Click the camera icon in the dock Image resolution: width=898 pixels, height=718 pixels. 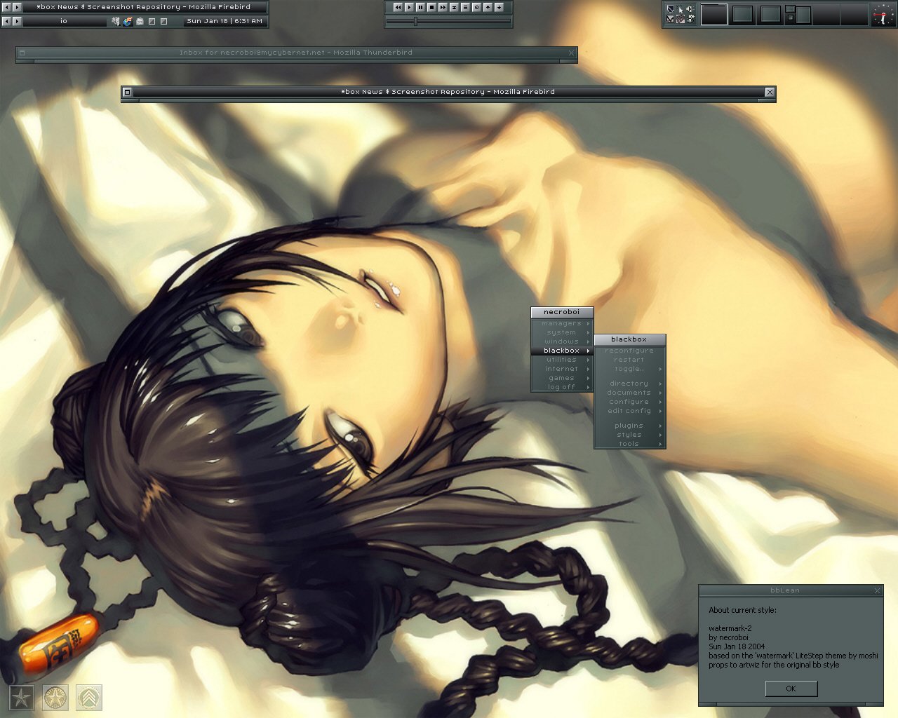pyautogui.click(x=690, y=19)
